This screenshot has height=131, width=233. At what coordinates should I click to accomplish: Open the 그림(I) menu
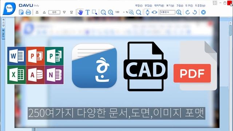[179, 6]
